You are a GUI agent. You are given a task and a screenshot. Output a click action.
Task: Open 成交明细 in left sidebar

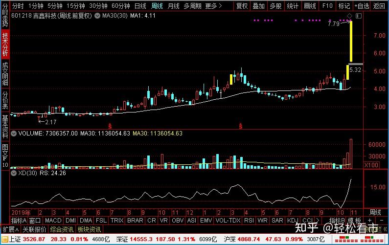click(5, 74)
